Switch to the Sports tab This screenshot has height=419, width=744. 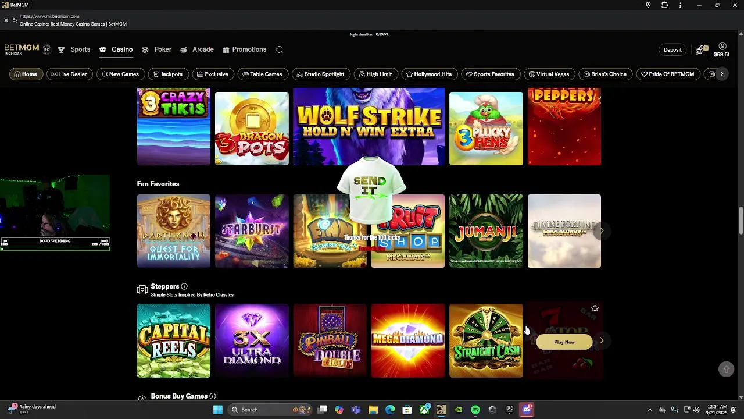pos(74,49)
